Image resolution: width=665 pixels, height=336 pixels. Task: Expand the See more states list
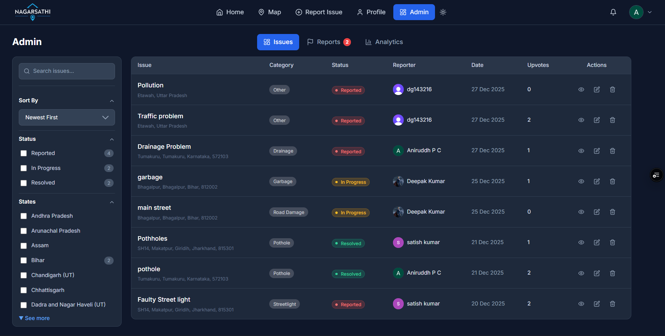click(x=34, y=318)
